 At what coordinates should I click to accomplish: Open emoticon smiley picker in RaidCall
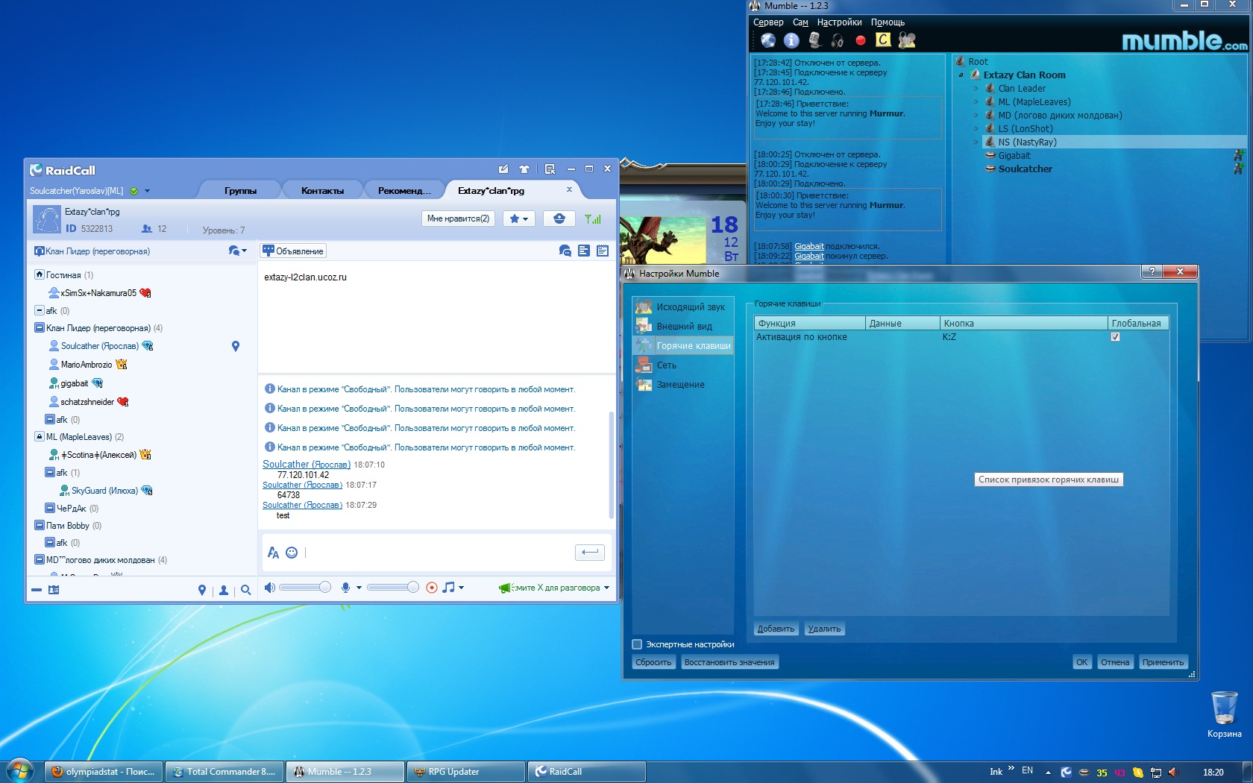pyautogui.click(x=292, y=553)
